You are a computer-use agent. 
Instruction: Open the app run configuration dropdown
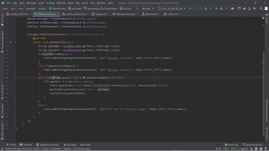[x=148, y=8]
